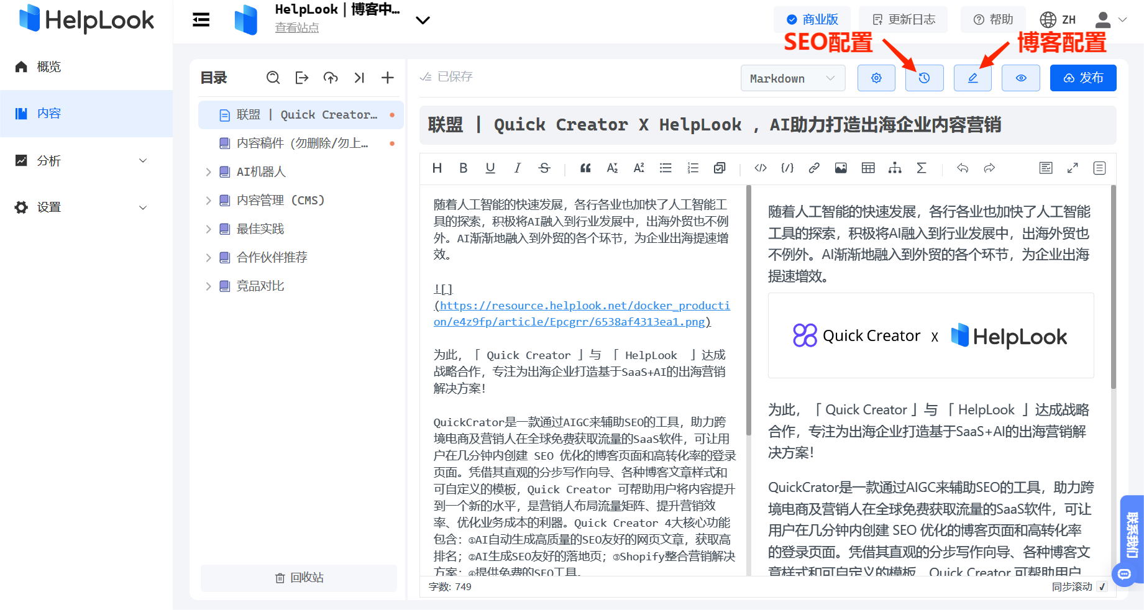Open the directory search icon
Screen dimensions: 1144x610
pos(273,78)
